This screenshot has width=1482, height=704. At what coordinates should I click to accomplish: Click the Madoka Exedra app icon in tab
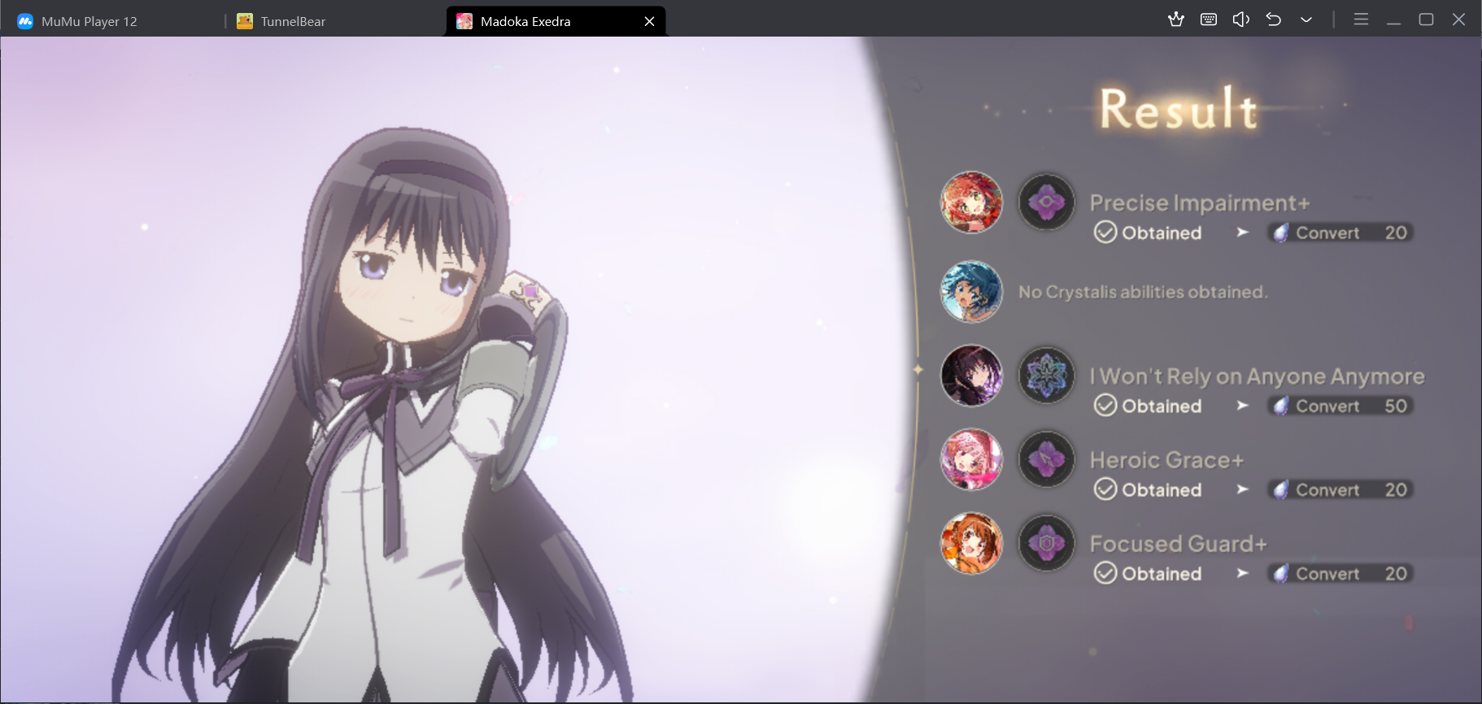click(x=464, y=21)
